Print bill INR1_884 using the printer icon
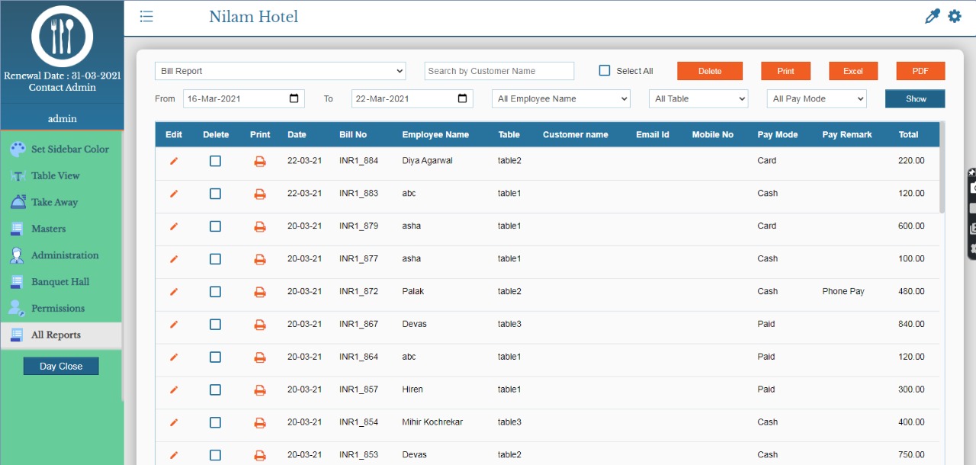This screenshot has width=976, height=465. [260, 161]
